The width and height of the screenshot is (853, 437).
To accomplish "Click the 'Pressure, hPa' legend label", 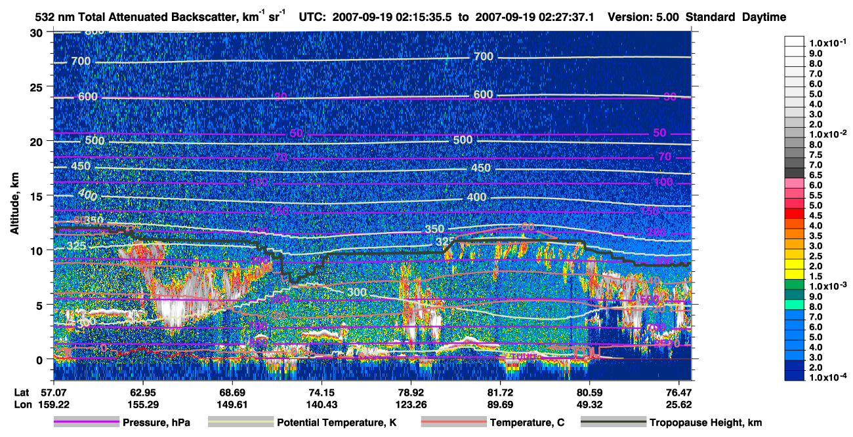I will point(156,423).
